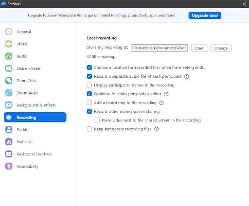Open the General settings tab

point(35,32)
